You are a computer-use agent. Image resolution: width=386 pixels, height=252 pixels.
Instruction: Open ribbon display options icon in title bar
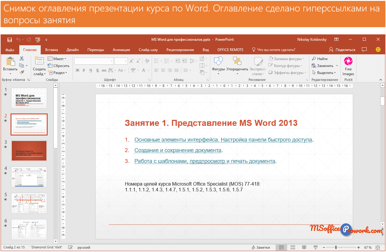coord(337,40)
